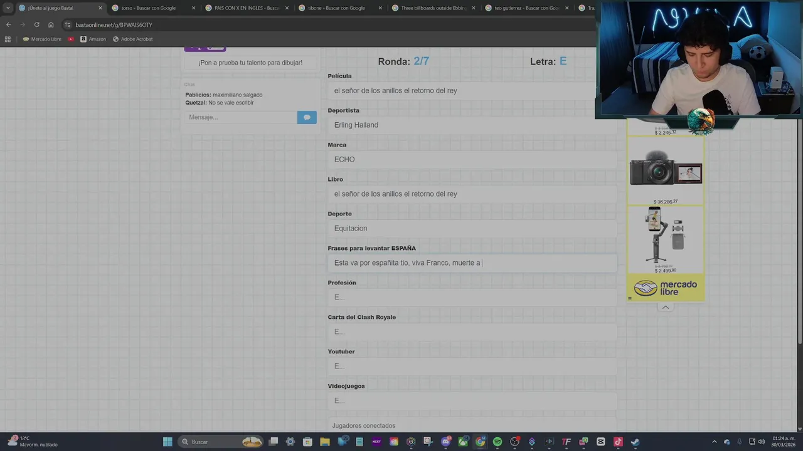This screenshot has width=803, height=451.
Task: Switch to the 'Three billboards outside Ebbing' tab
Action: [x=434, y=8]
